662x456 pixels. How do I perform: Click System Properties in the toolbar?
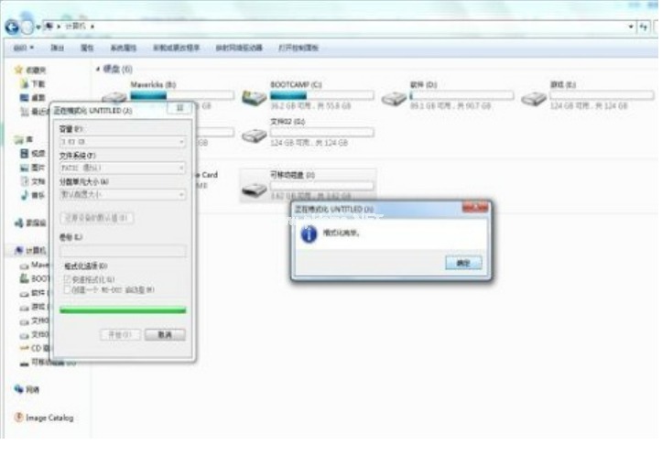pos(123,47)
